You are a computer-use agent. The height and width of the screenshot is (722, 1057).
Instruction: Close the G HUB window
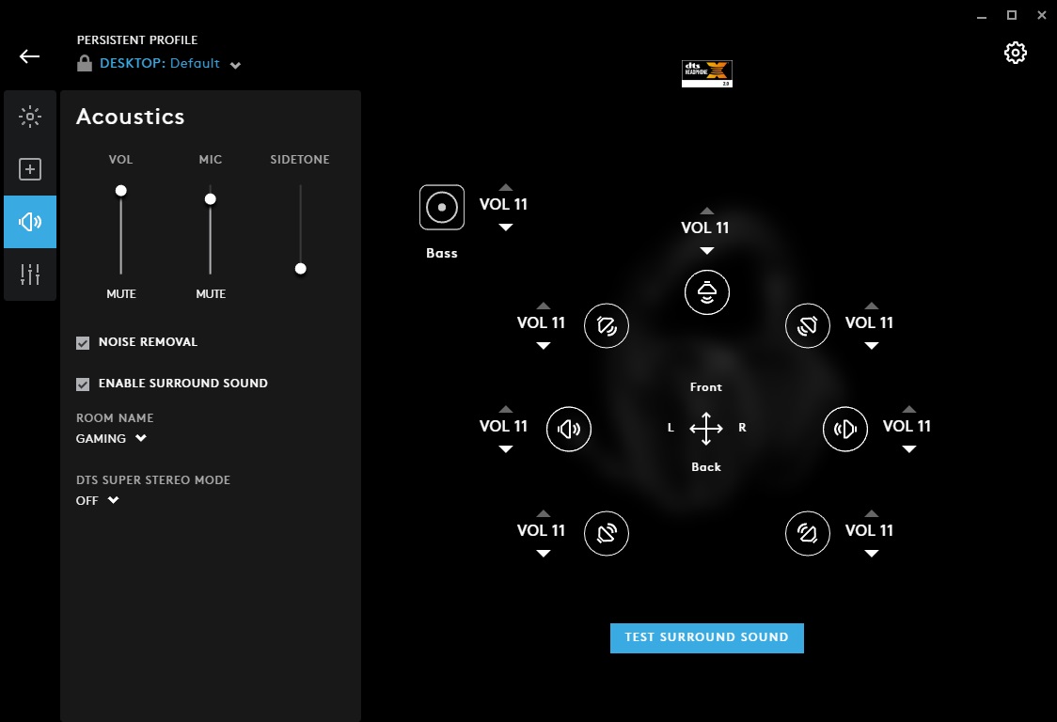pos(1042,15)
